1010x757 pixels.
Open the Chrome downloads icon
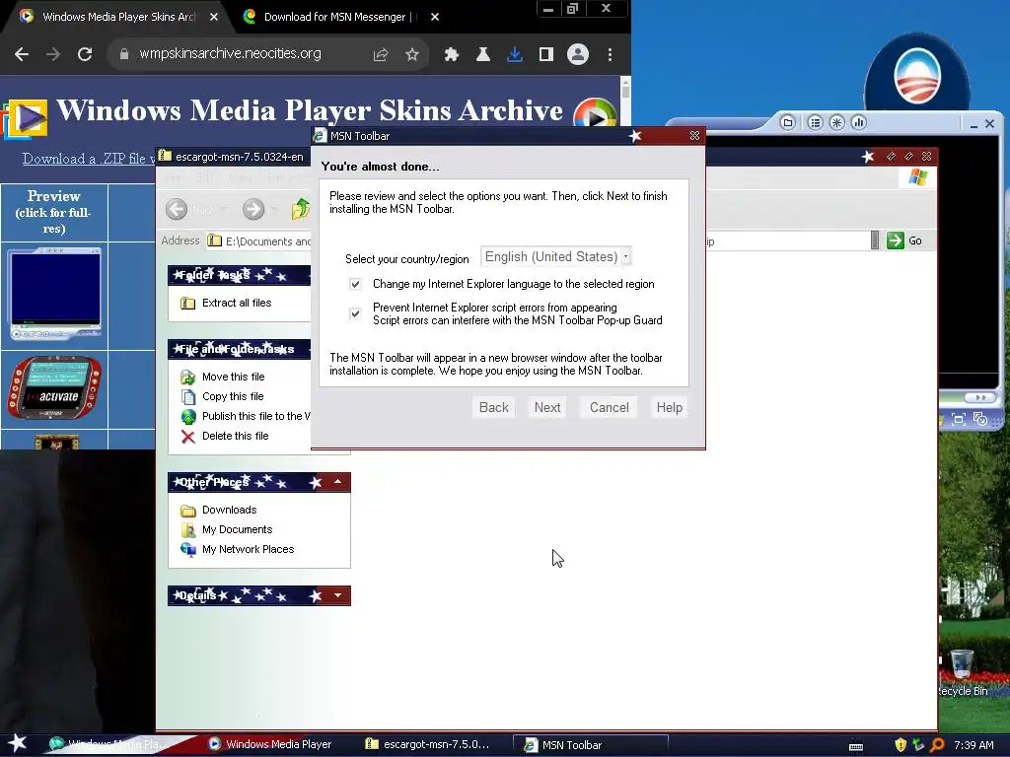point(514,55)
